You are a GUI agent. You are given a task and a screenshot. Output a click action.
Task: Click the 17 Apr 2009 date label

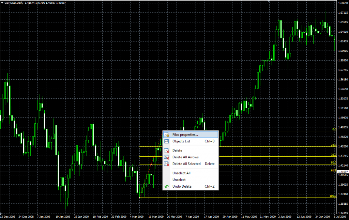[x=211, y=217]
